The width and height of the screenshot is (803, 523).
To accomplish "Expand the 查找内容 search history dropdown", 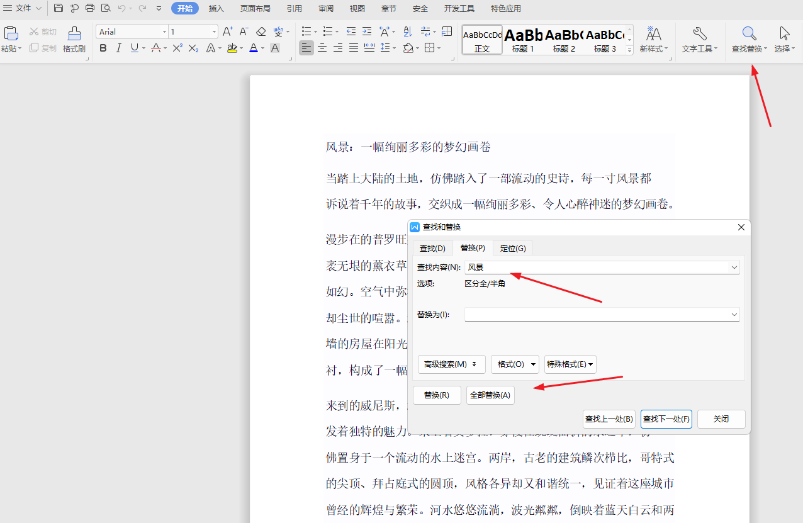I will (x=734, y=267).
